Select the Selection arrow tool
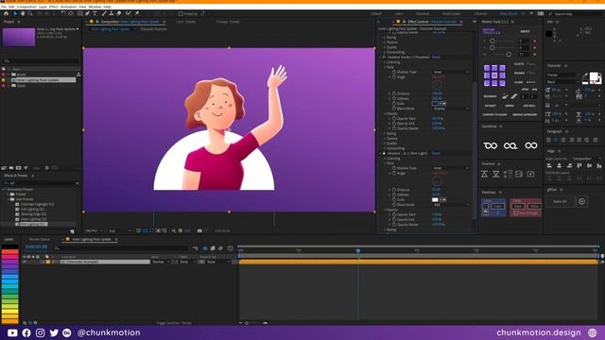This screenshot has height=340, width=605. pyautogui.click(x=15, y=13)
